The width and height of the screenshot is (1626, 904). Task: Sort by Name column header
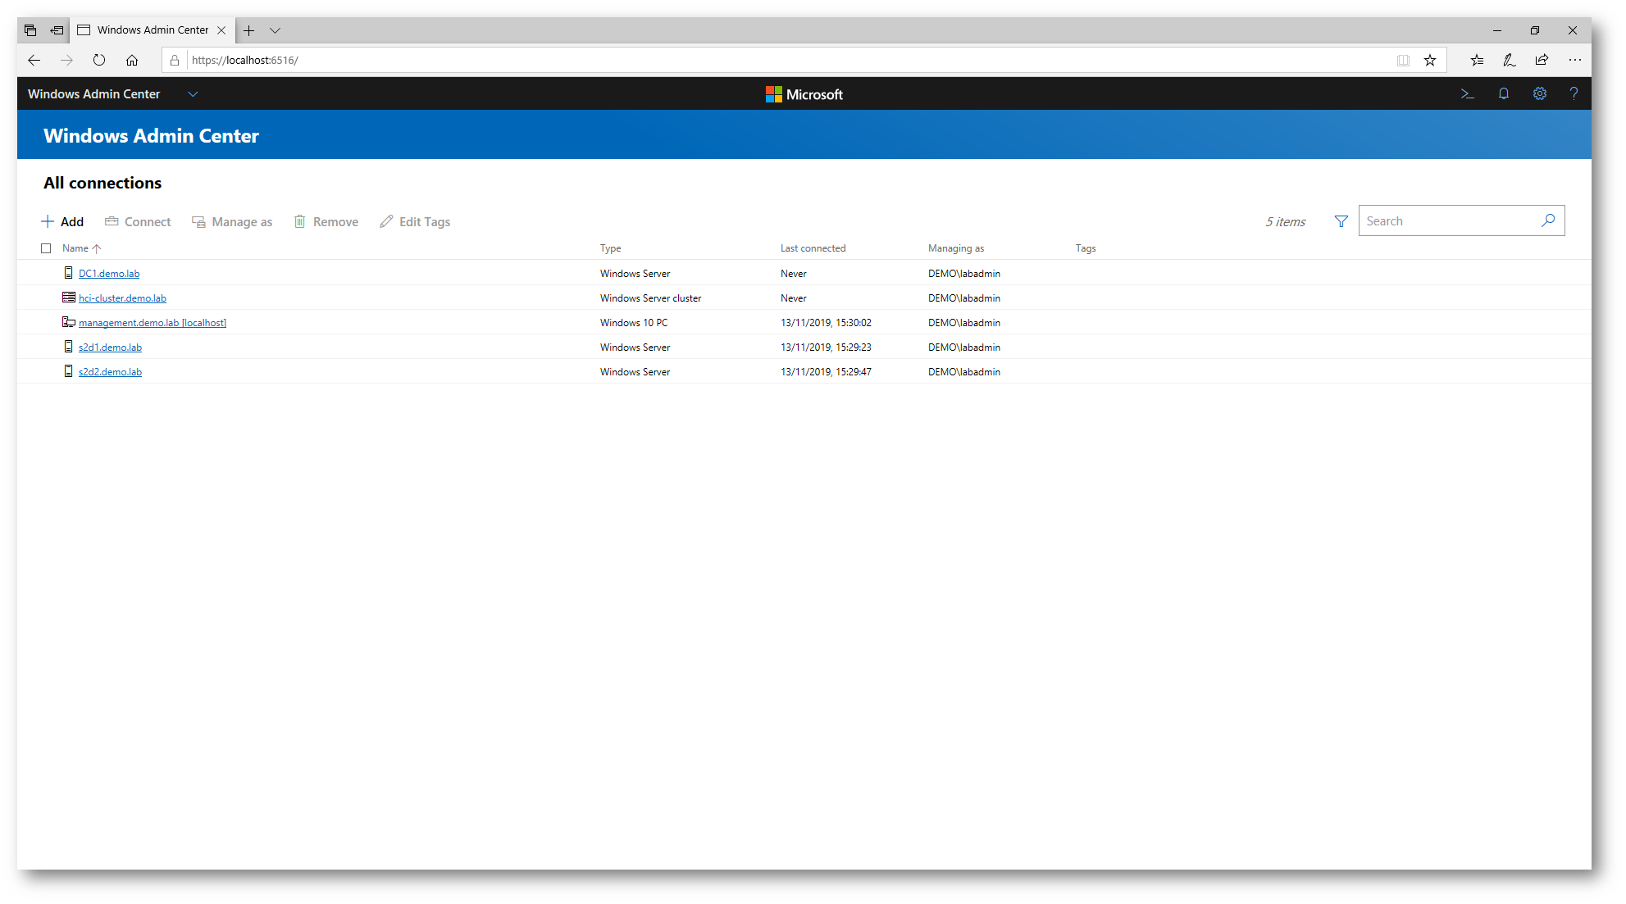[x=75, y=248]
